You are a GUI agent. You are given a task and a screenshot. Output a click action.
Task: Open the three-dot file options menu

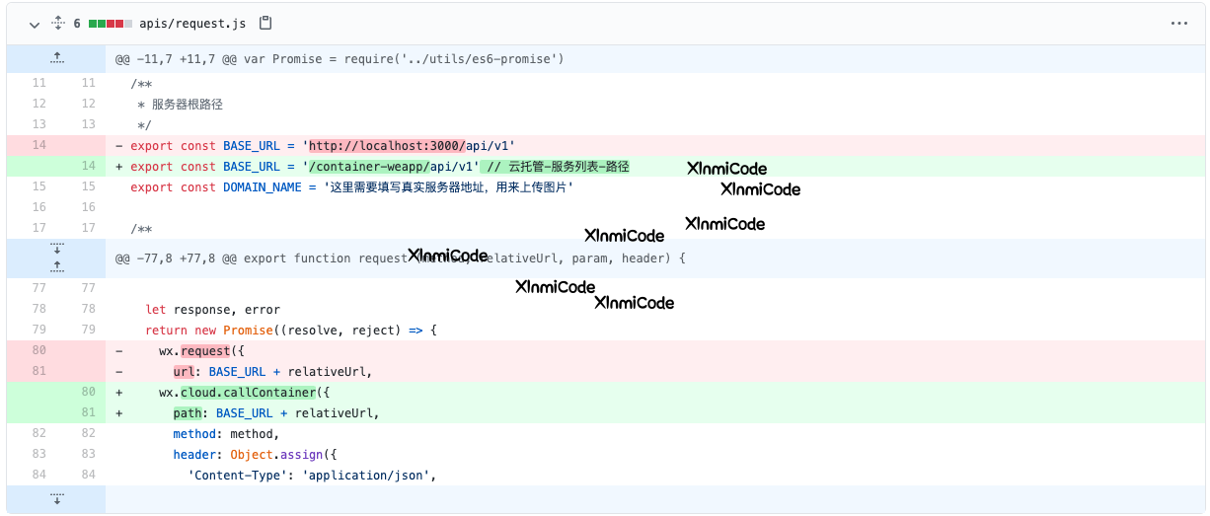pos(1178,23)
